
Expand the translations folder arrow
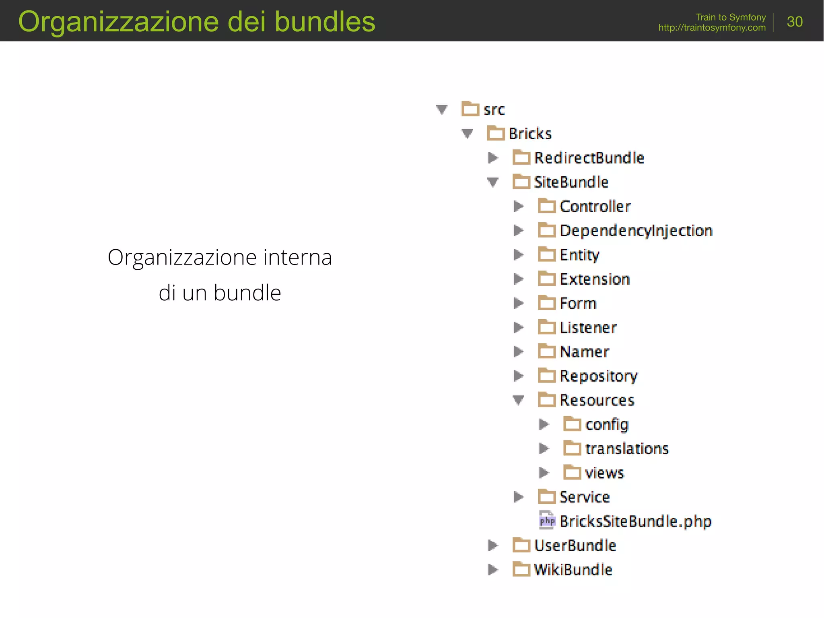[x=544, y=448]
